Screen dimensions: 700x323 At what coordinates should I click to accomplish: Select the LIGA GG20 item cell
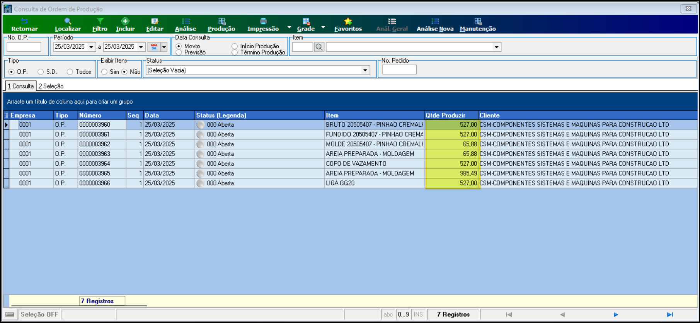374,183
